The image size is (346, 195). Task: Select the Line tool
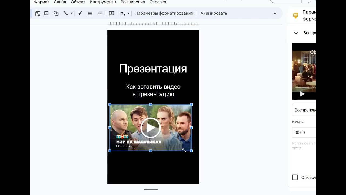(x=65, y=13)
